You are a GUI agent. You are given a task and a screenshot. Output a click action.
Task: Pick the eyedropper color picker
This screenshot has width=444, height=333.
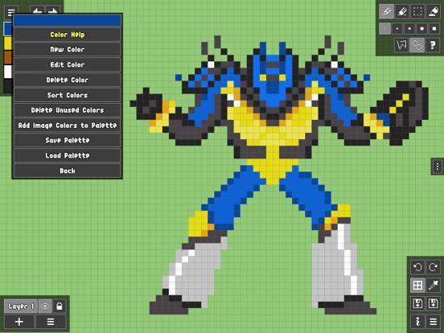coord(433,285)
